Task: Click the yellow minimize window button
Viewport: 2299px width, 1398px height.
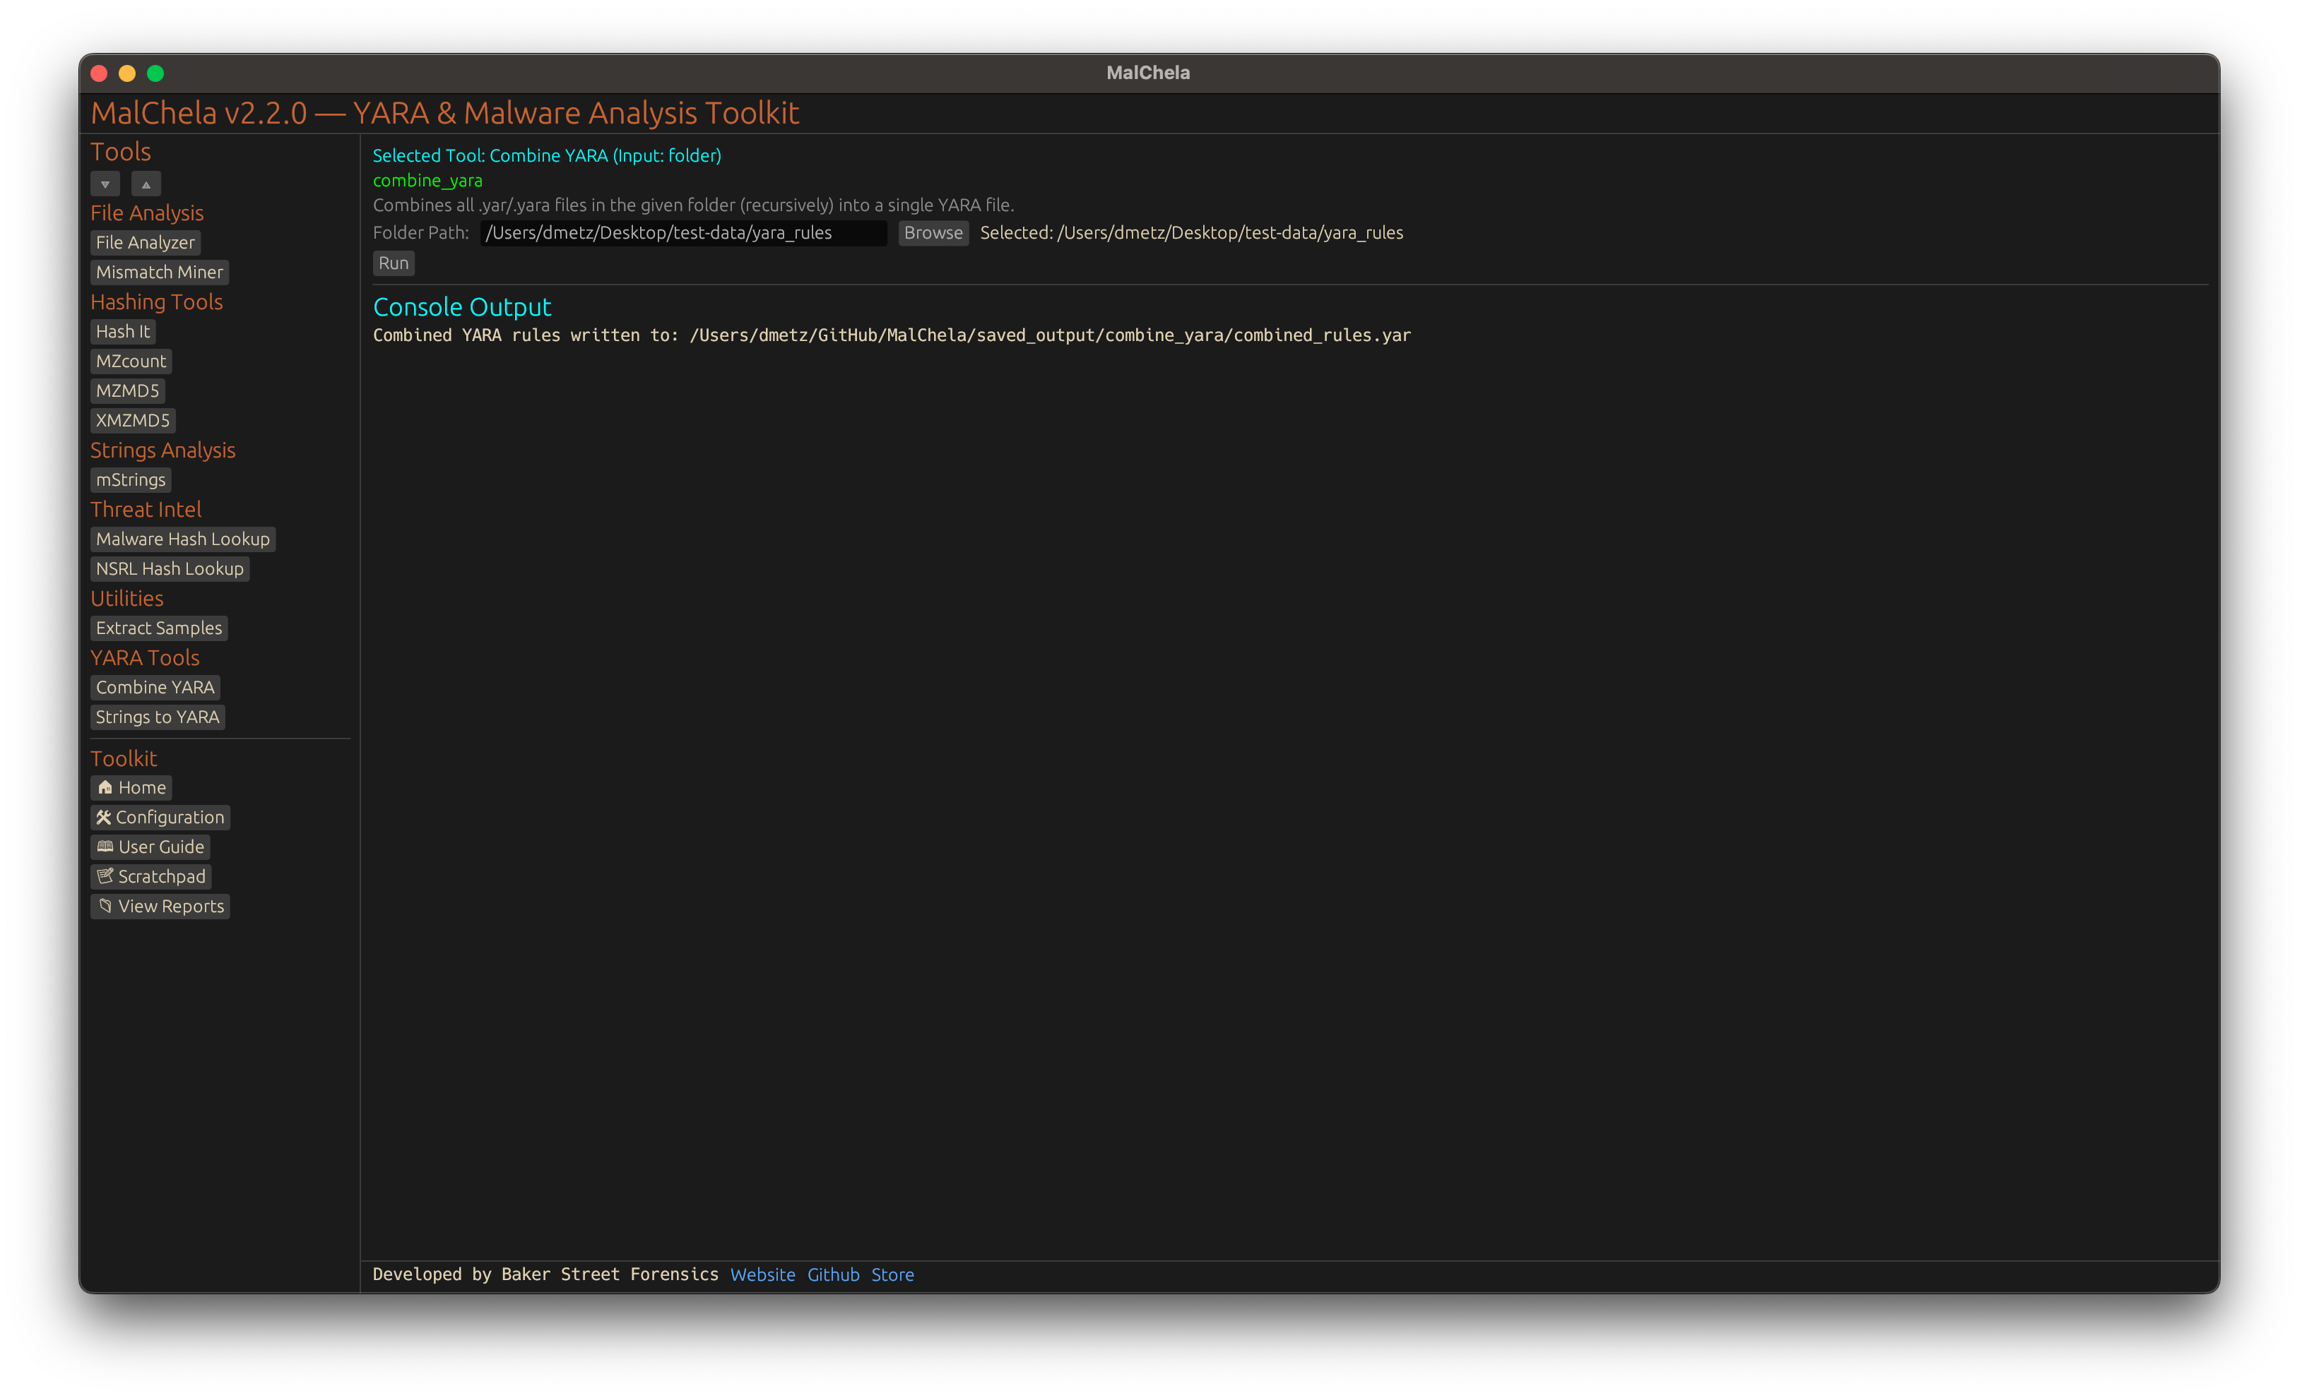Action: click(127, 73)
